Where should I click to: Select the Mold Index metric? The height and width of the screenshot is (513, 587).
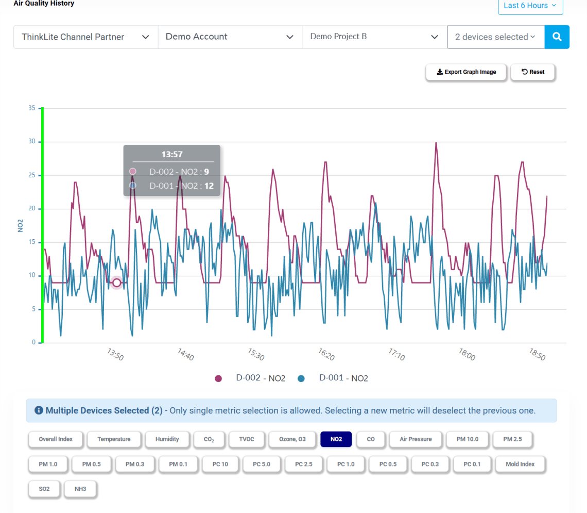pos(520,465)
